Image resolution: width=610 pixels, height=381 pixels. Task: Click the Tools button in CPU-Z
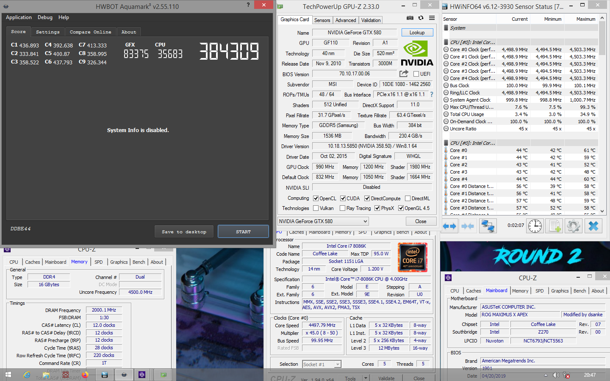350,378
